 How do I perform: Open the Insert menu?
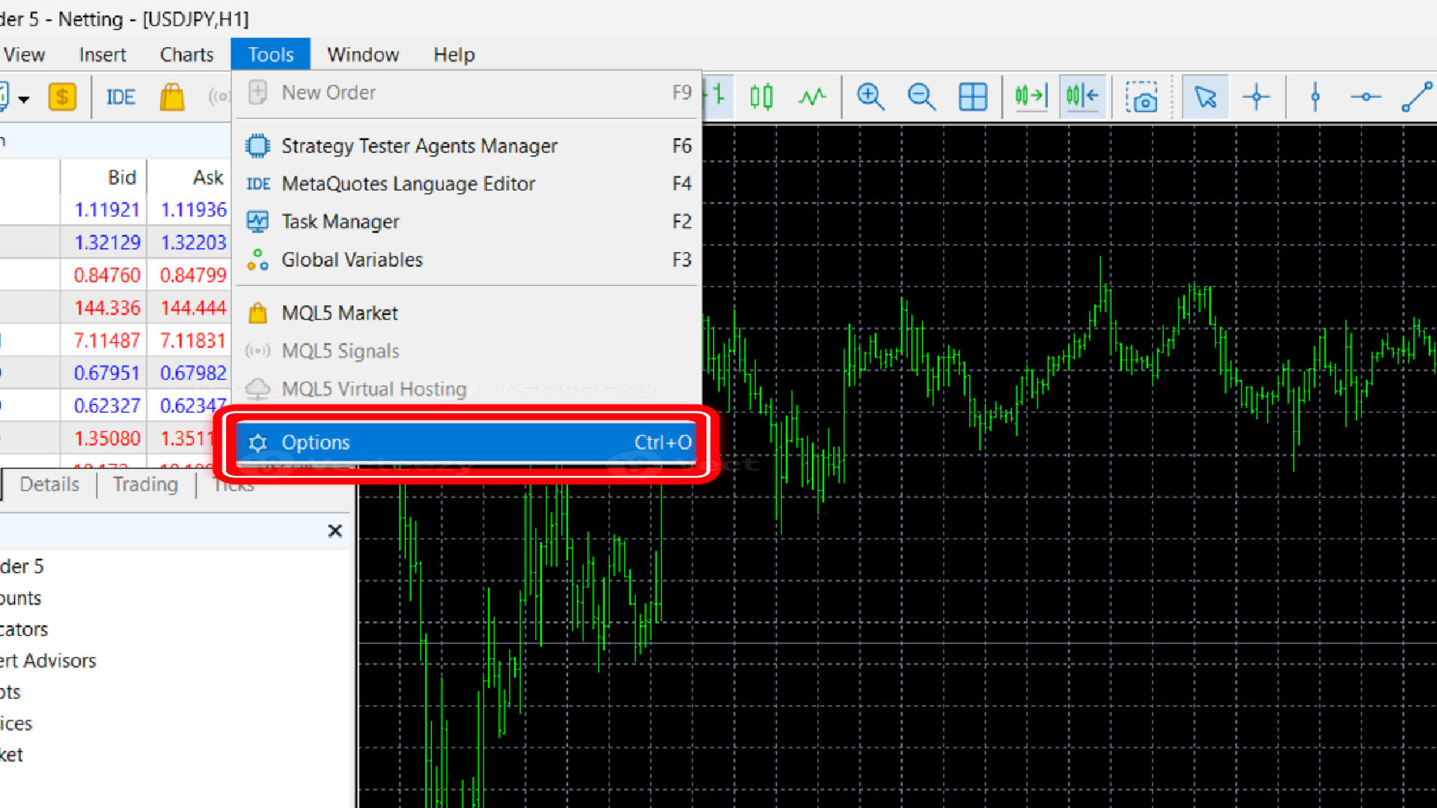[x=103, y=55]
